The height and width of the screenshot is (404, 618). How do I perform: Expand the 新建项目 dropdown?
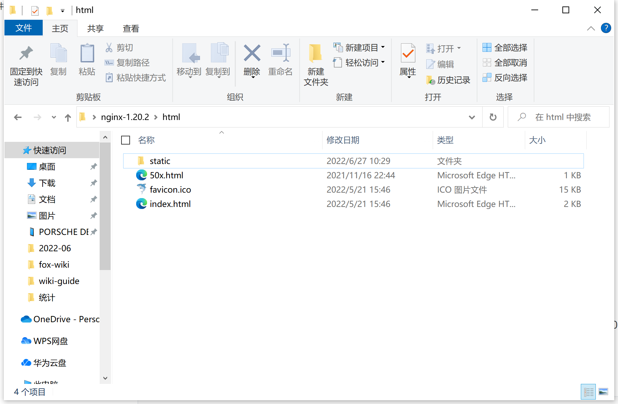(383, 47)
